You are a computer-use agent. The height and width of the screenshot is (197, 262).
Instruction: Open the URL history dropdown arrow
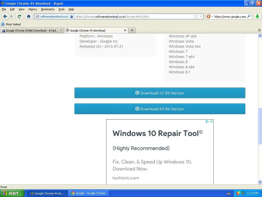201,17
